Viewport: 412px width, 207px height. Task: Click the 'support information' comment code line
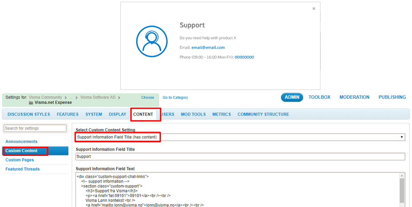[x=105, y=181]
